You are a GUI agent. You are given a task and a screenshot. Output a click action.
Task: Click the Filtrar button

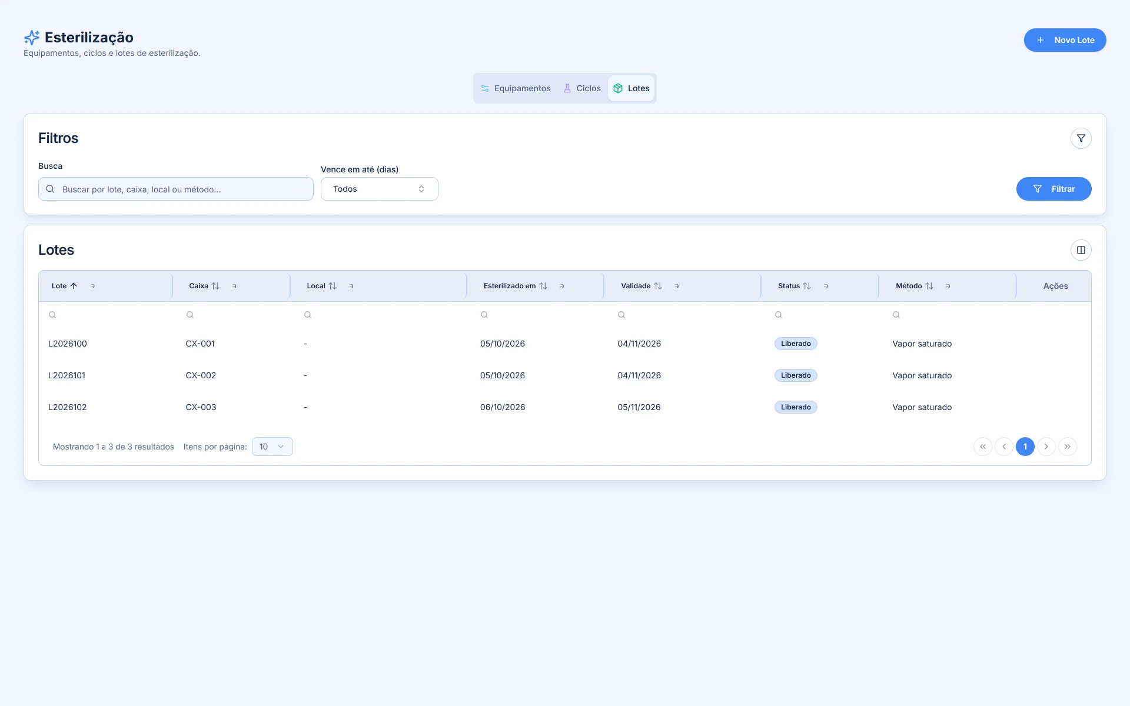(1053, 189)
